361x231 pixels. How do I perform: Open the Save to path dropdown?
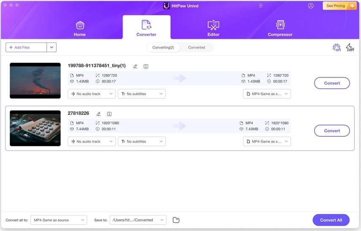138,220
